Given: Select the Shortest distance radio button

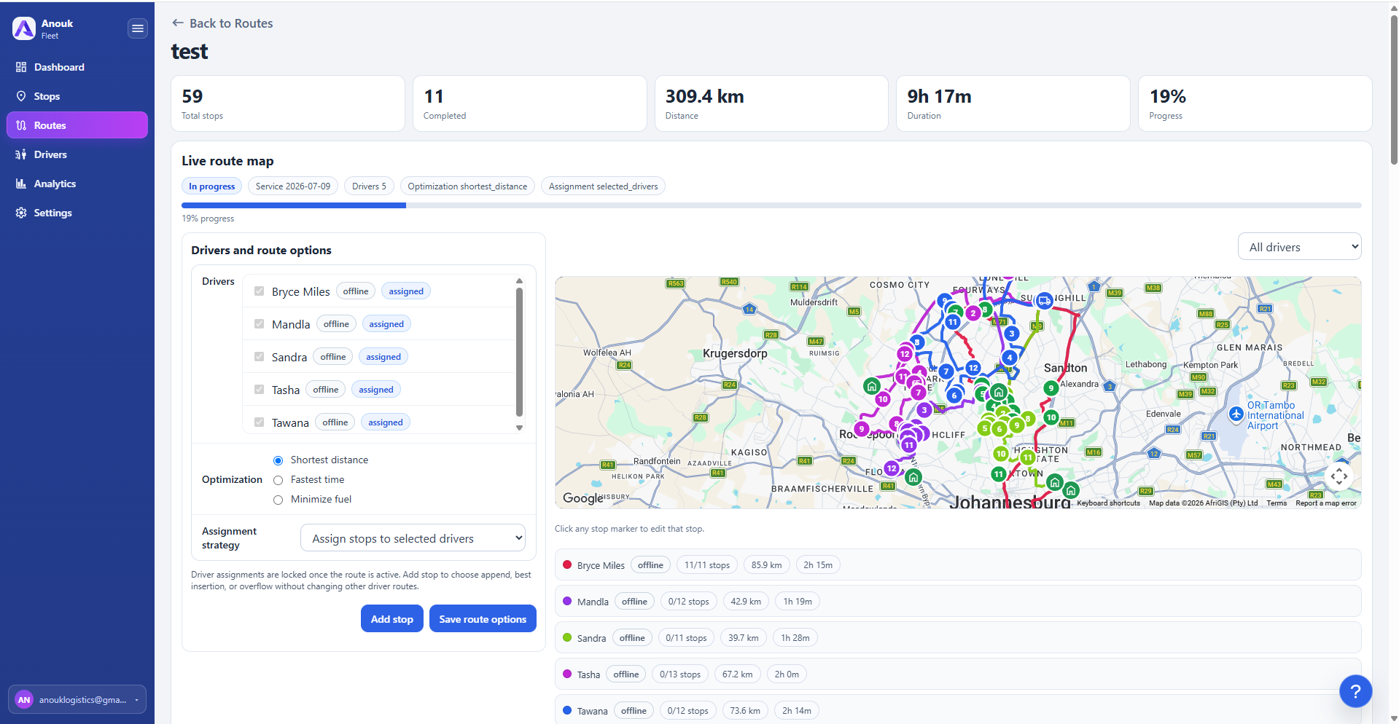Looking at the screenshot, I should coord(278,460).
